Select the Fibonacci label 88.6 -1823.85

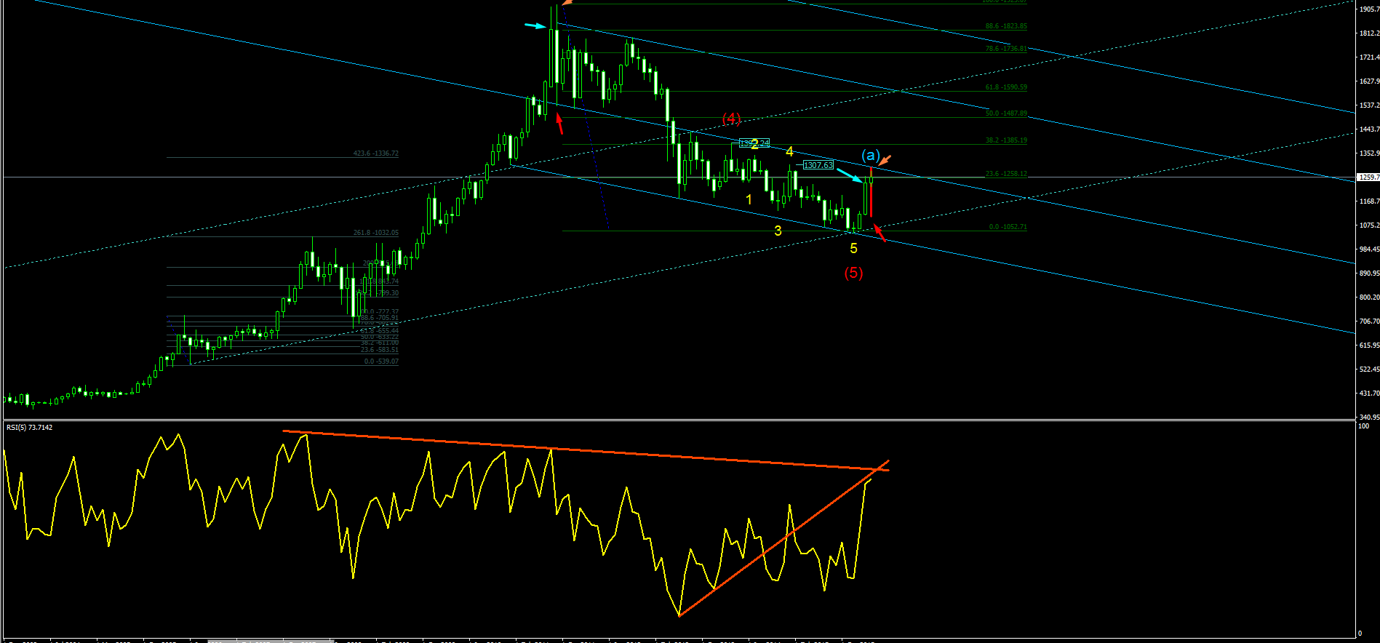click(x=1006, y=26)
